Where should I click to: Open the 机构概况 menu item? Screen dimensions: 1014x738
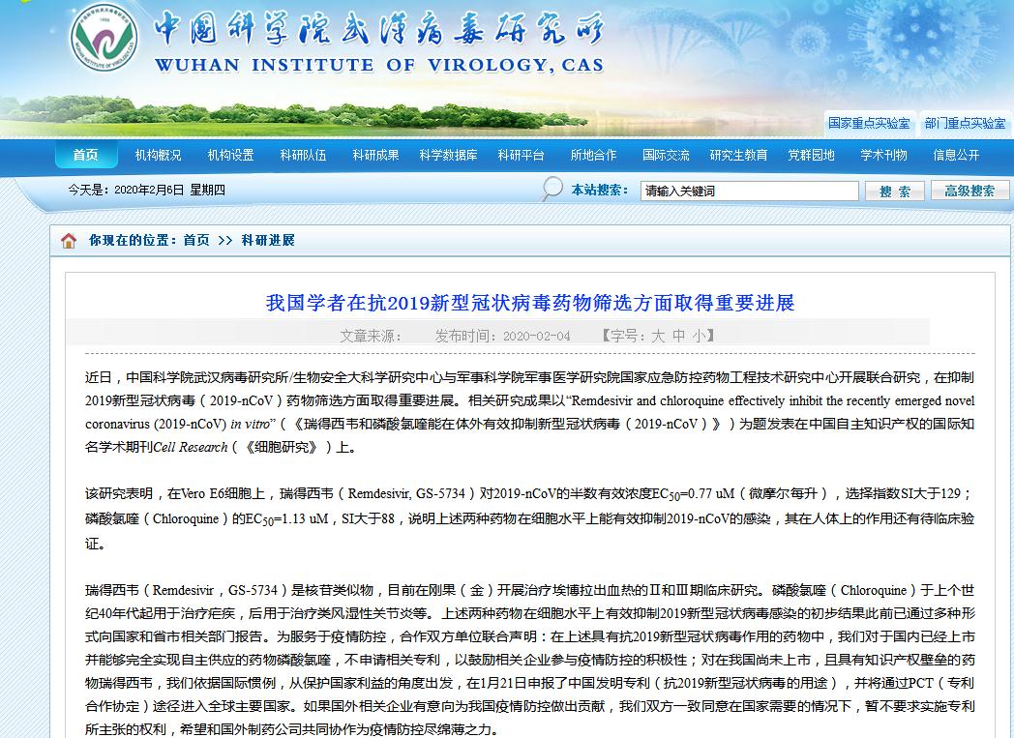pyautogui.click(x=158, y=156)
